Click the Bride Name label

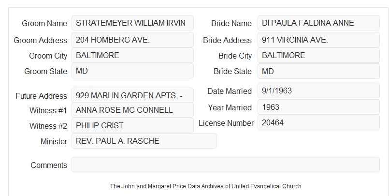click(x=231, y=23)
